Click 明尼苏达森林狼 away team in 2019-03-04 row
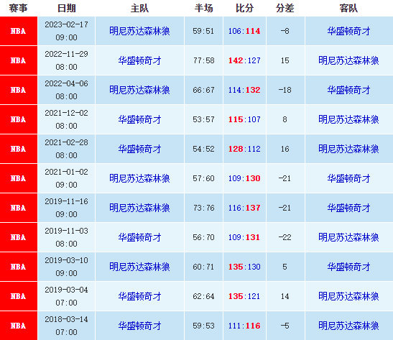This screenshot has width=393, height=340. tap(348, 296)
